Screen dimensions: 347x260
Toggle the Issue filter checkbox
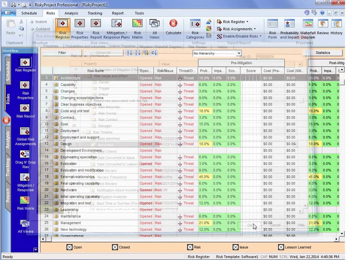click(x=236, y=247)
